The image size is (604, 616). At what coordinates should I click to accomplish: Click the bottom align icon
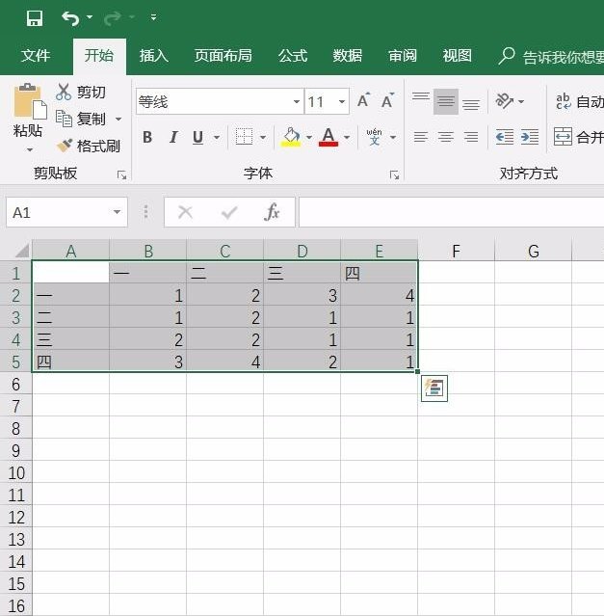471,102
